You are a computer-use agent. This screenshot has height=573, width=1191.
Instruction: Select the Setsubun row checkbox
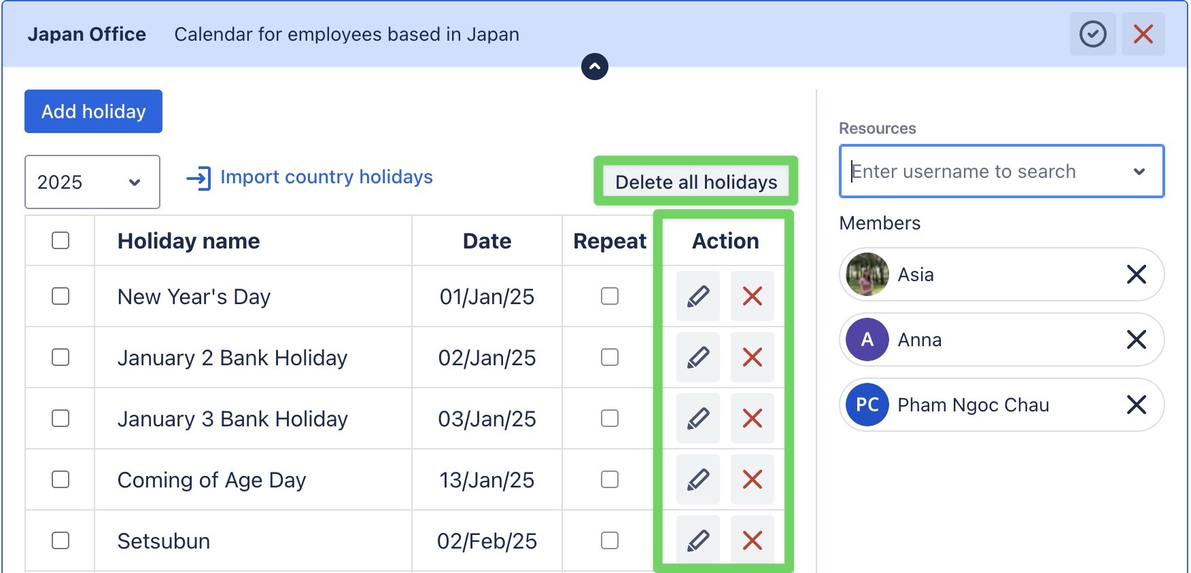coord(61,540)
